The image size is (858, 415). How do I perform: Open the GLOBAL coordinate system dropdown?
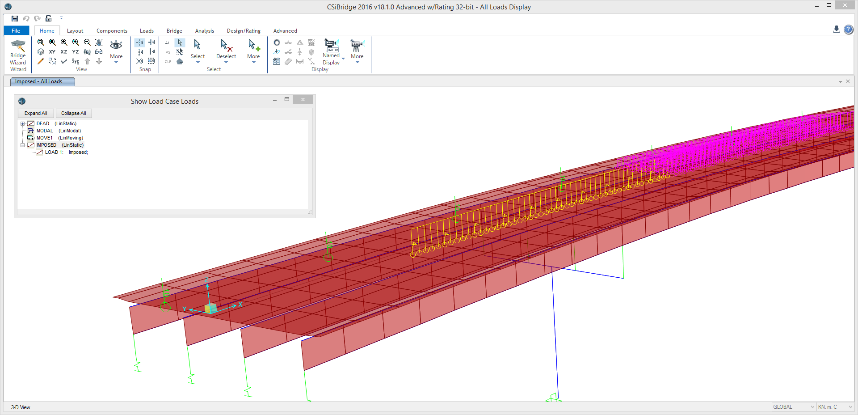(x=794, y=407)
